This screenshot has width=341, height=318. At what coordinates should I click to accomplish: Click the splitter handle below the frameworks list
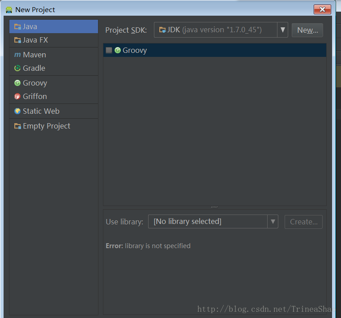pyautogui.click(x=214, y=207)
